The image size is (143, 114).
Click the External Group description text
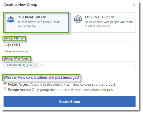(x=109, y=24)
